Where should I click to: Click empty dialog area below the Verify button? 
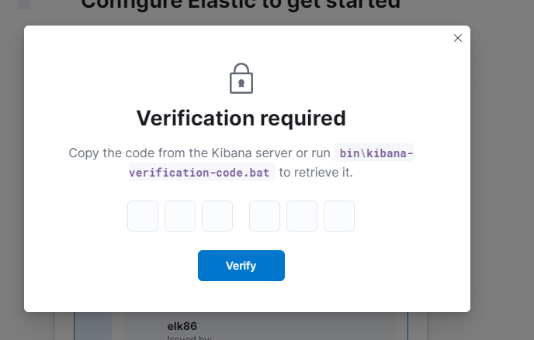241,297
